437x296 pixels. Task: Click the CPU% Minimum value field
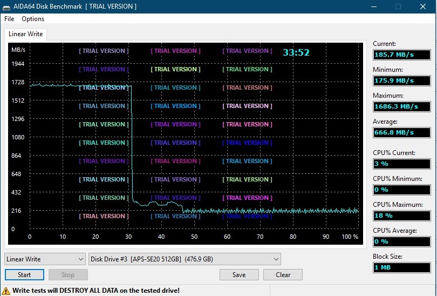tap(401, 190)
